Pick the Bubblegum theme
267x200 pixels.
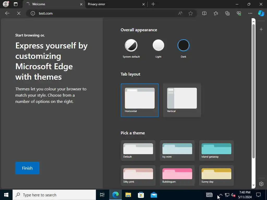(x=177, y=175)
